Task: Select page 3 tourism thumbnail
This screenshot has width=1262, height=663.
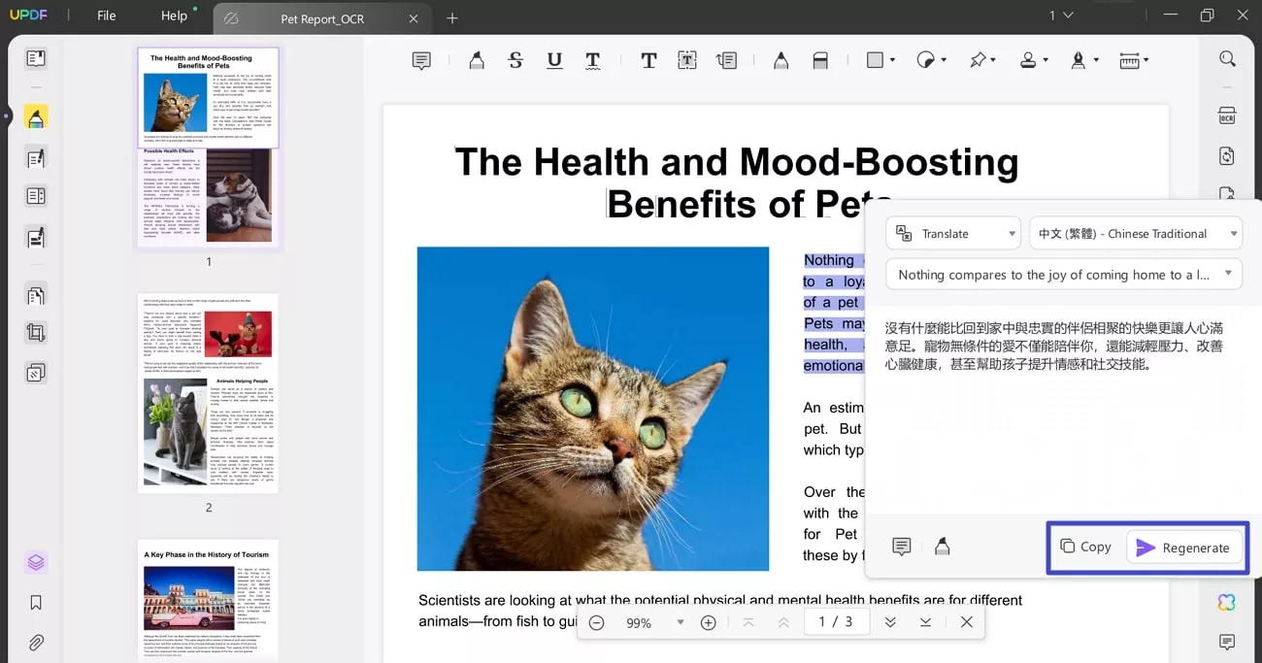Action: tap(208, 601)
